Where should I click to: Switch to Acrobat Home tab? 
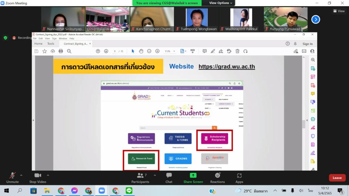point(38,44)
